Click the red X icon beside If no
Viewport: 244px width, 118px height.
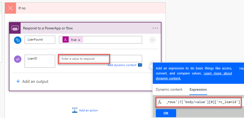pos(10,8)
